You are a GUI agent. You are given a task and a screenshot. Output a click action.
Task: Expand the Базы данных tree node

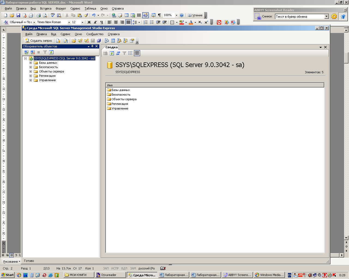[x=31, y=63]
